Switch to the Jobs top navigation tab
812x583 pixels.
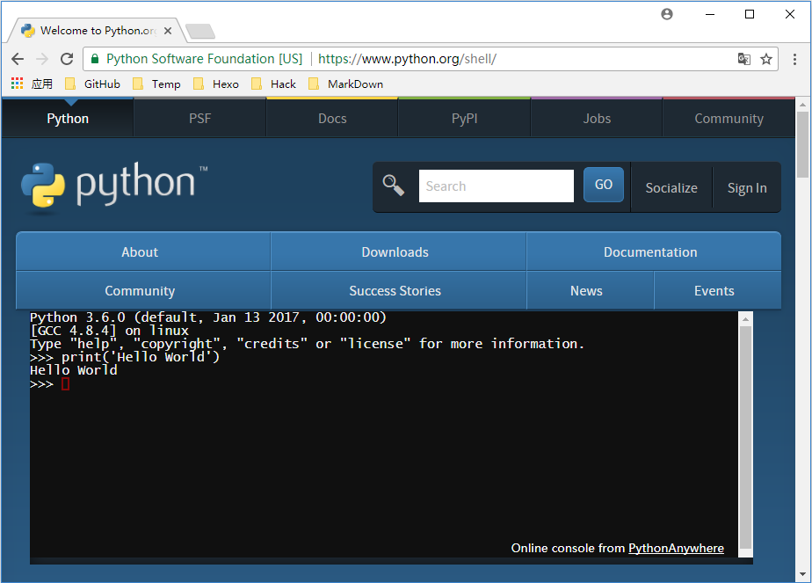coord(597,118)
